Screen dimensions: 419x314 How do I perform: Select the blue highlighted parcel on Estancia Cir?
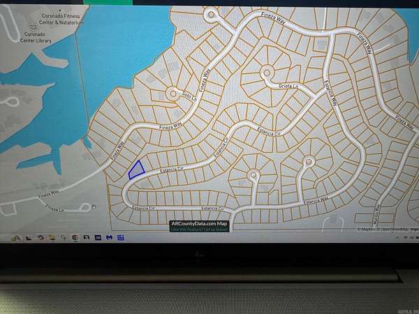135,170
